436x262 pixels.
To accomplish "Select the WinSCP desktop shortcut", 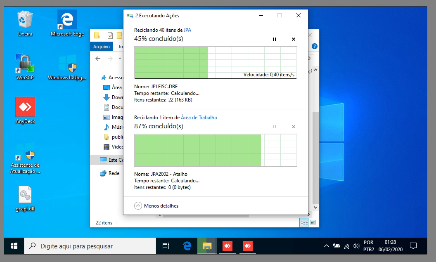I will (x=25, y=64).
